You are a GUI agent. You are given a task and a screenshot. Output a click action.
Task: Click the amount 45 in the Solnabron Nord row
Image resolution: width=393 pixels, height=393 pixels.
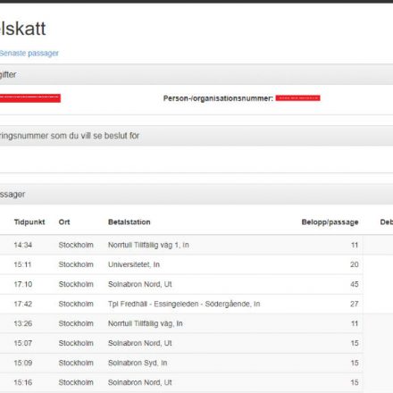[355, 284]
